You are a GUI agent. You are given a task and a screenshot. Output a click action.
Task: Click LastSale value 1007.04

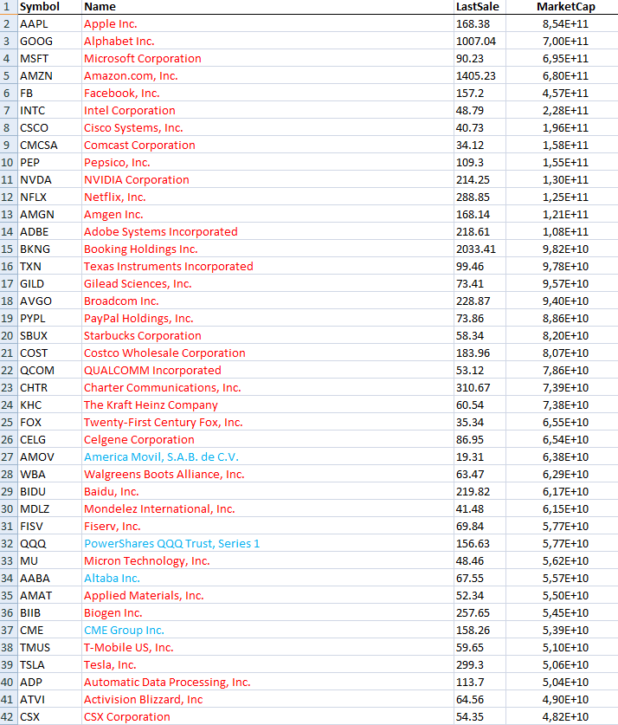[480, 42]
